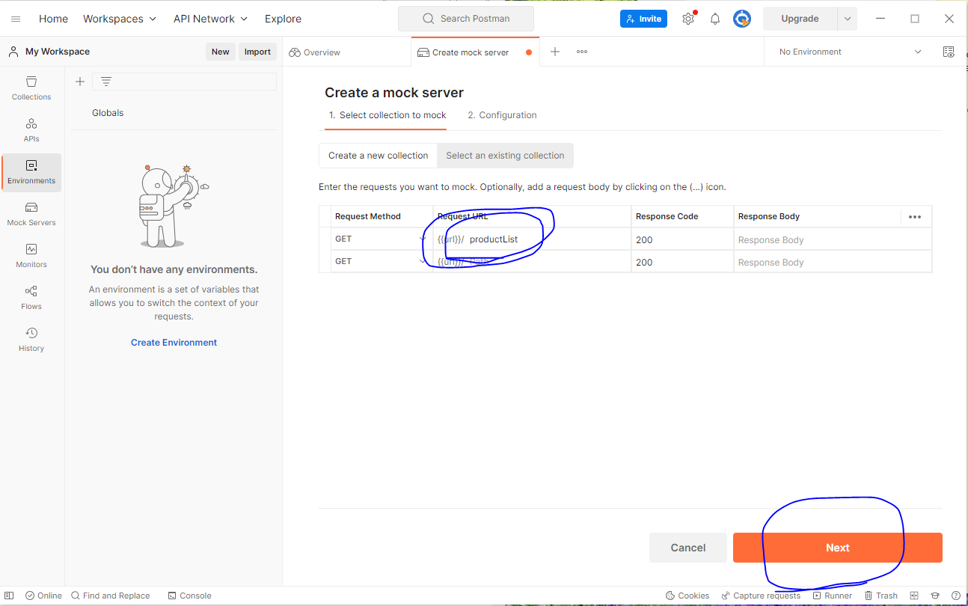Screen dimensions: 968x606
Task: Close the Create mock server tab unsaved dot
Action: coord(529,52)
